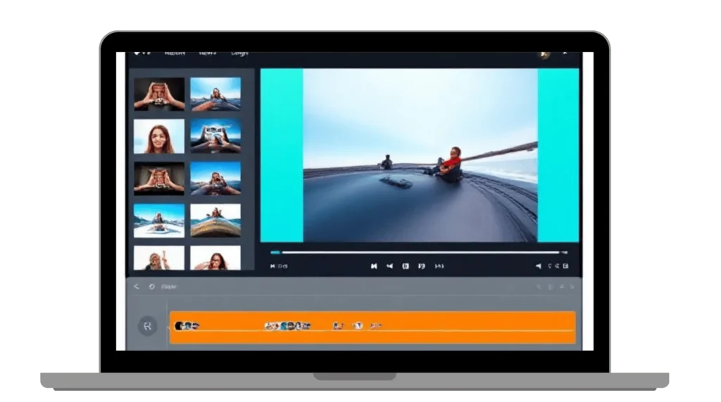This screenshot has width=721, height=402.
Task: Click the text label next to the timeline undo icon
Action: pyautogui.click(x=169, y=287)
